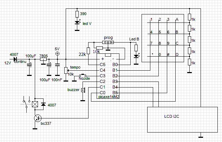Click keypad key "9"
Screen dimensions: 222x142
pyautogui.click(x=168, y=43)
